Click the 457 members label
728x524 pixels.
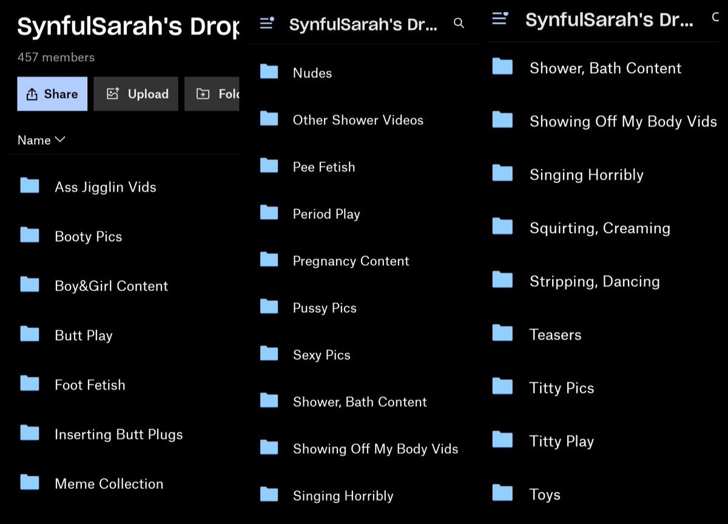click(56, 58)
